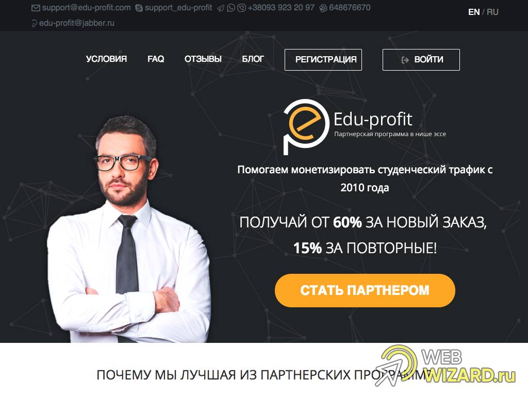Open the УСЛОВИЯ menu item
The image size is (528, 396).
click(x=106, y=59)
